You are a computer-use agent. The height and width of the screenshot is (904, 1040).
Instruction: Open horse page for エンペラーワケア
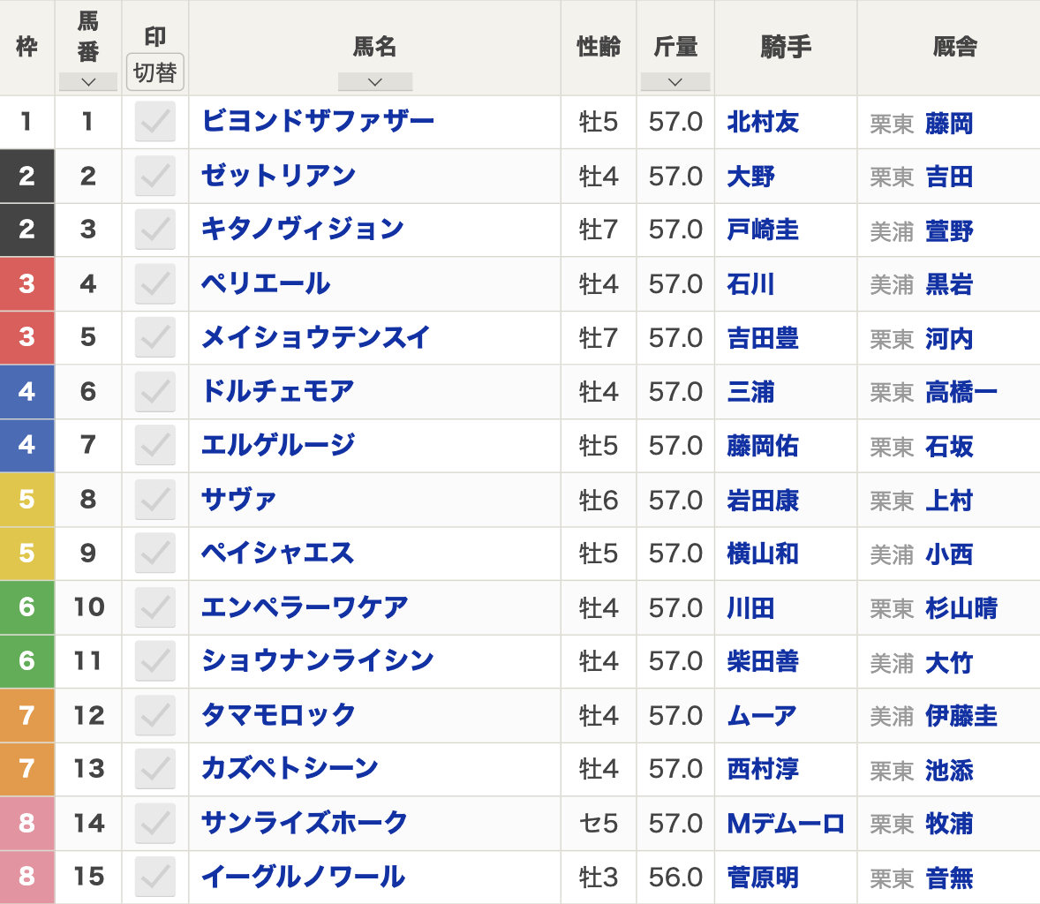(305, 606)
